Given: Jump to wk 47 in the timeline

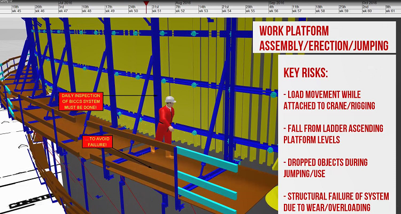Looking at the screenshot, I should 70,11.
